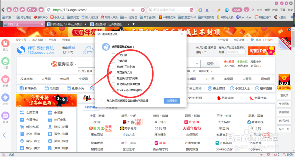Click the blue page search toolbar icon
Screen dimensions: 295x157
227,10
